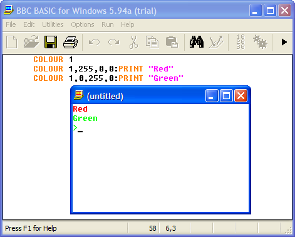The image size is (295, 237).
Task: Open the Utilities menu
Action: coord(53,24)
